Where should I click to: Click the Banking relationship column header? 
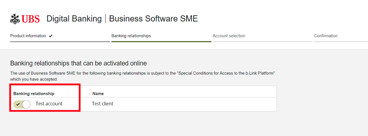click(x=34, y=94)
